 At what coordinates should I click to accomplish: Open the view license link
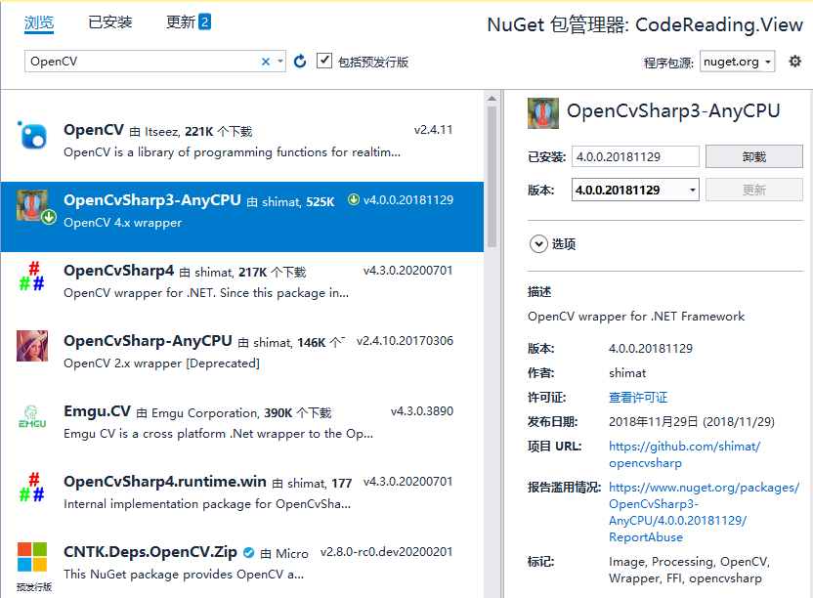point(638,398)
